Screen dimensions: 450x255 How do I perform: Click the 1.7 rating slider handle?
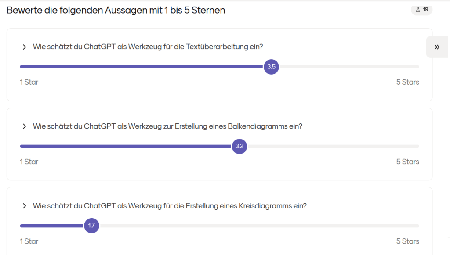91,226
